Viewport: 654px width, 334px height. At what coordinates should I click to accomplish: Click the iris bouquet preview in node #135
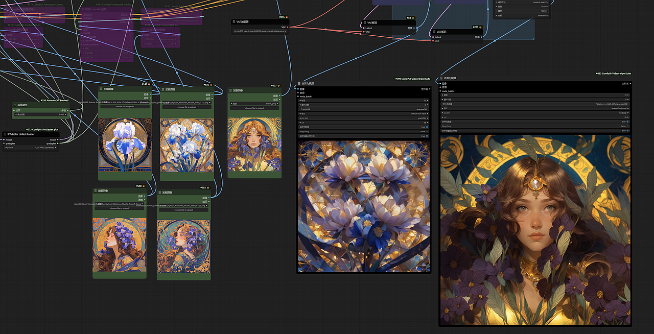point(186,146)
